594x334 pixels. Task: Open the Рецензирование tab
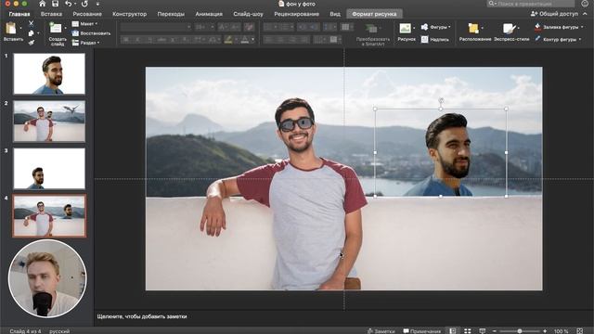(x=297, y=14)
